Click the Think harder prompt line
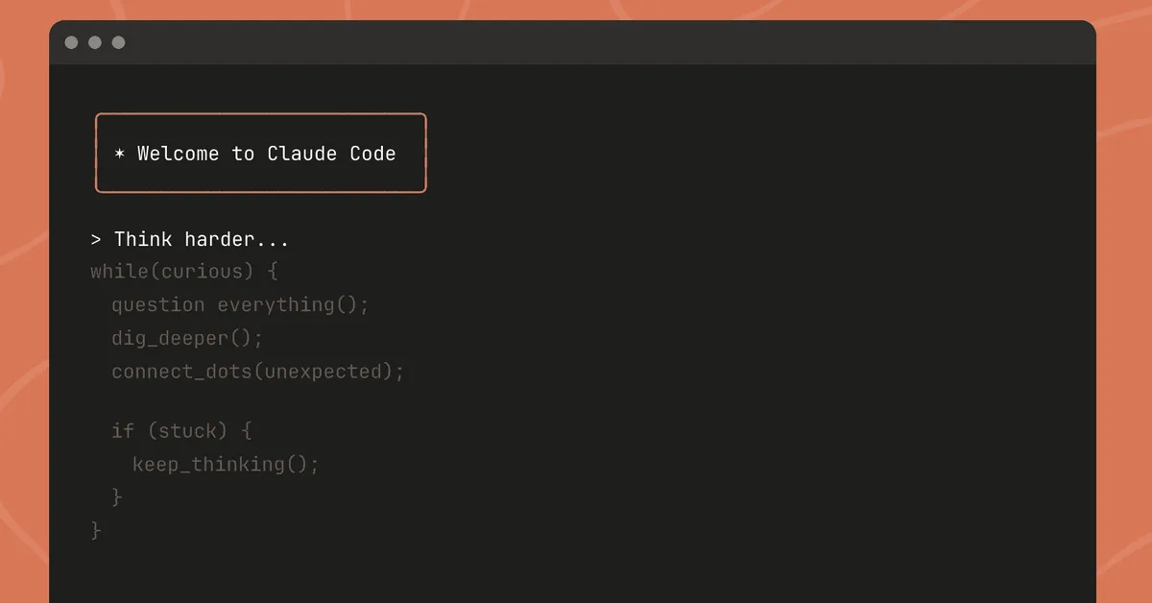Viewport: 1152px width, 603px height. (202, 239)
